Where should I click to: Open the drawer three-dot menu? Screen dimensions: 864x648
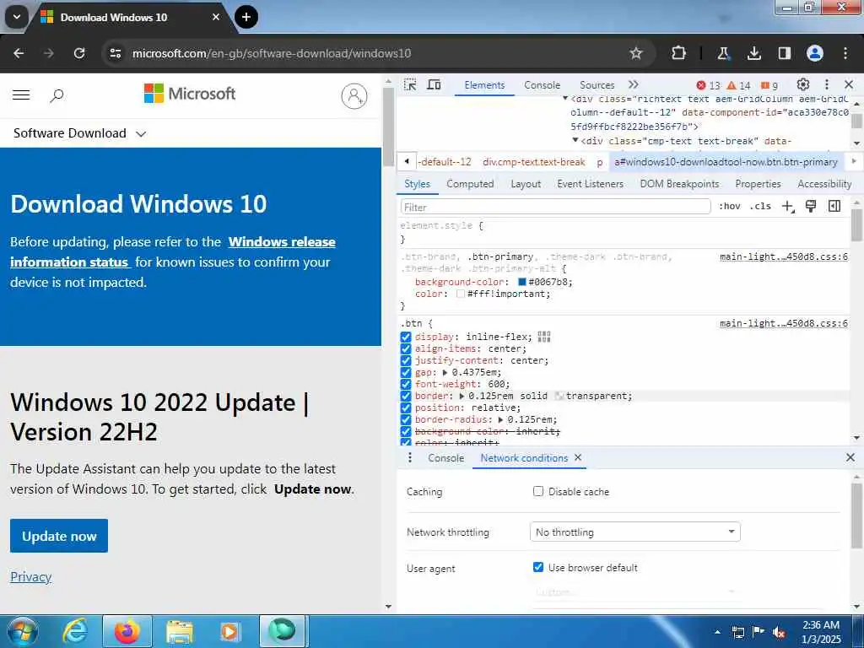click(409, 457)
